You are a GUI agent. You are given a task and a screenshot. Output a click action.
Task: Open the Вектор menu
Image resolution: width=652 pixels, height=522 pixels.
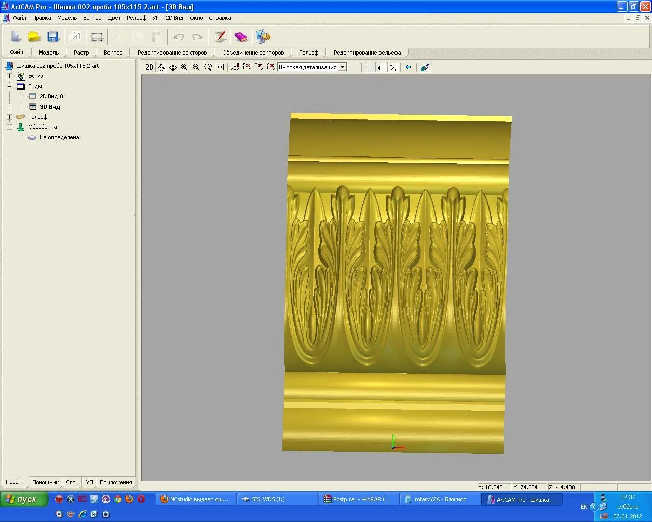[92, 18]
